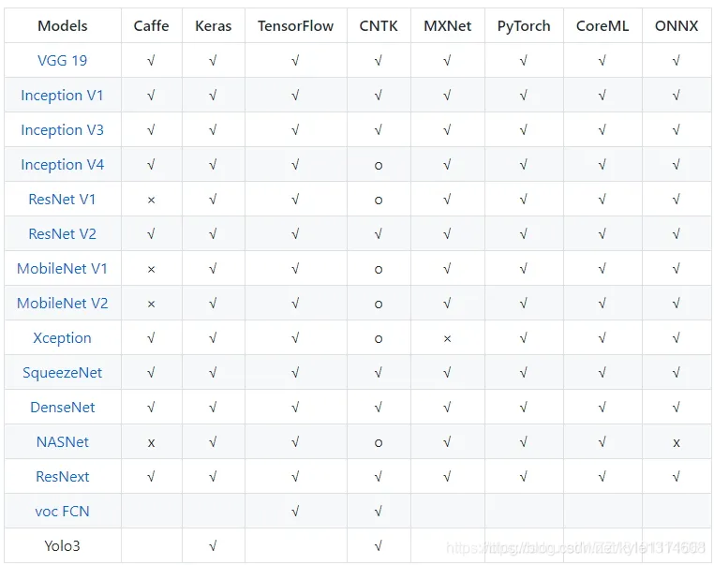Click the TensorFlow column header
The image size is (714, 565).
coord(295,26)
